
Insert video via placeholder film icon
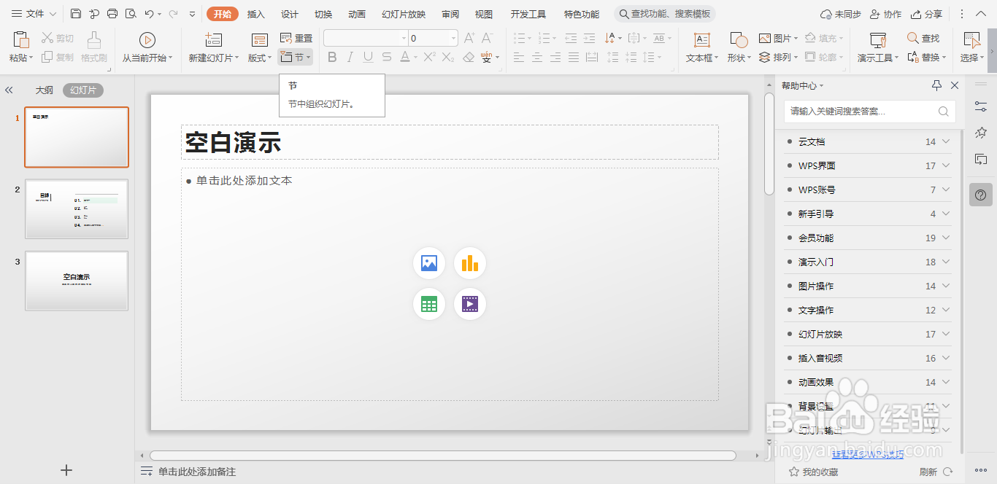coord(470,304)
